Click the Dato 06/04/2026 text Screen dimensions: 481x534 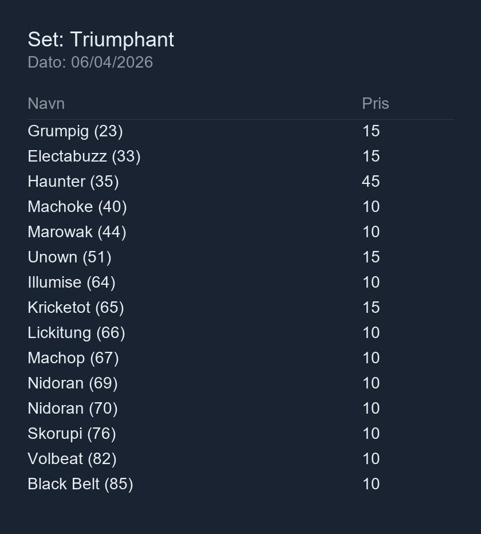pos(90,62)
